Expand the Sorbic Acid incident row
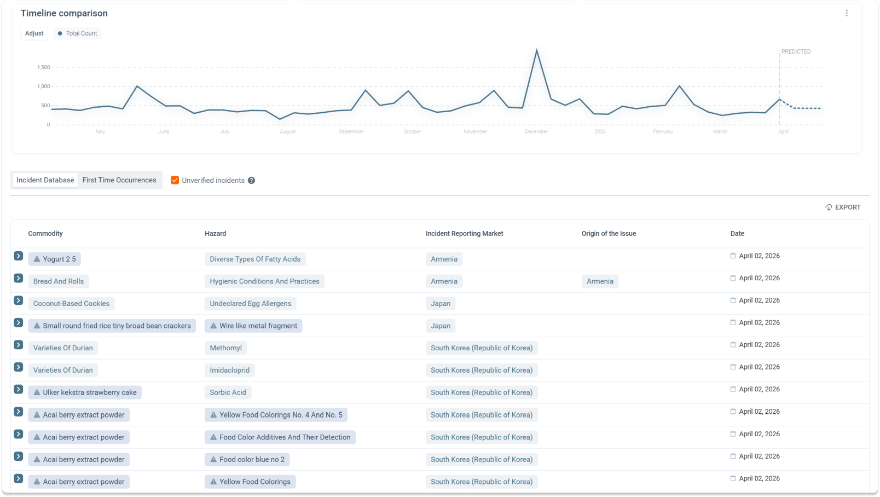Viewport: 880px width, 497px height. 19,390
